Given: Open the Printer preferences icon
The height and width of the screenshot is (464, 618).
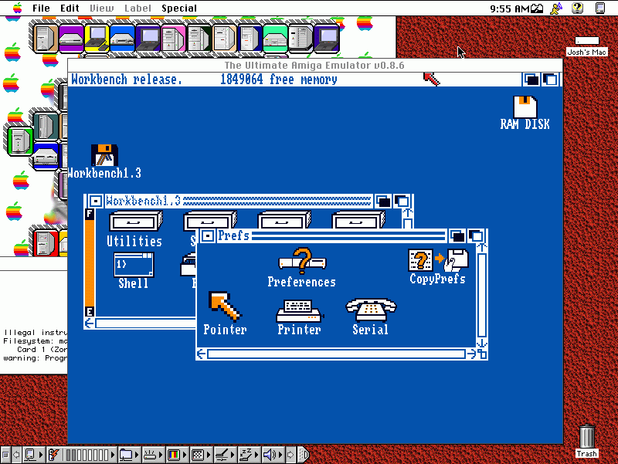Looking at the screenshot, I should [299, 311].
